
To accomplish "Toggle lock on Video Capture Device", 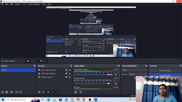I will (x=70, y=70).
